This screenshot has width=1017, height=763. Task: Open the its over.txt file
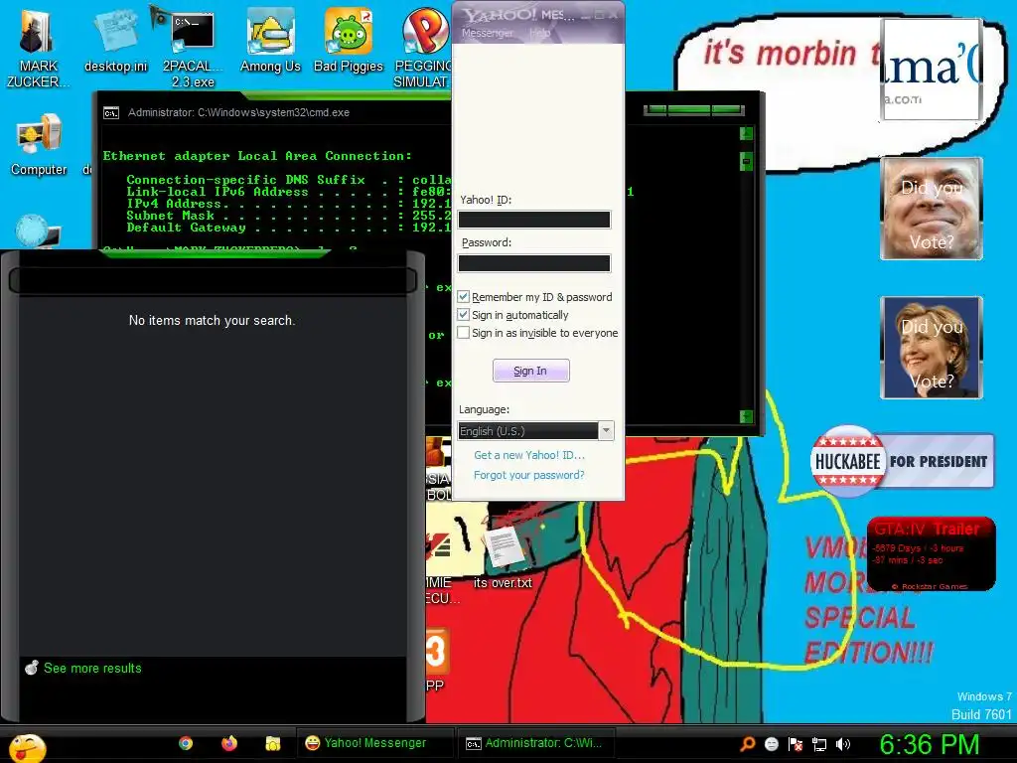click(x=503, y=556)
